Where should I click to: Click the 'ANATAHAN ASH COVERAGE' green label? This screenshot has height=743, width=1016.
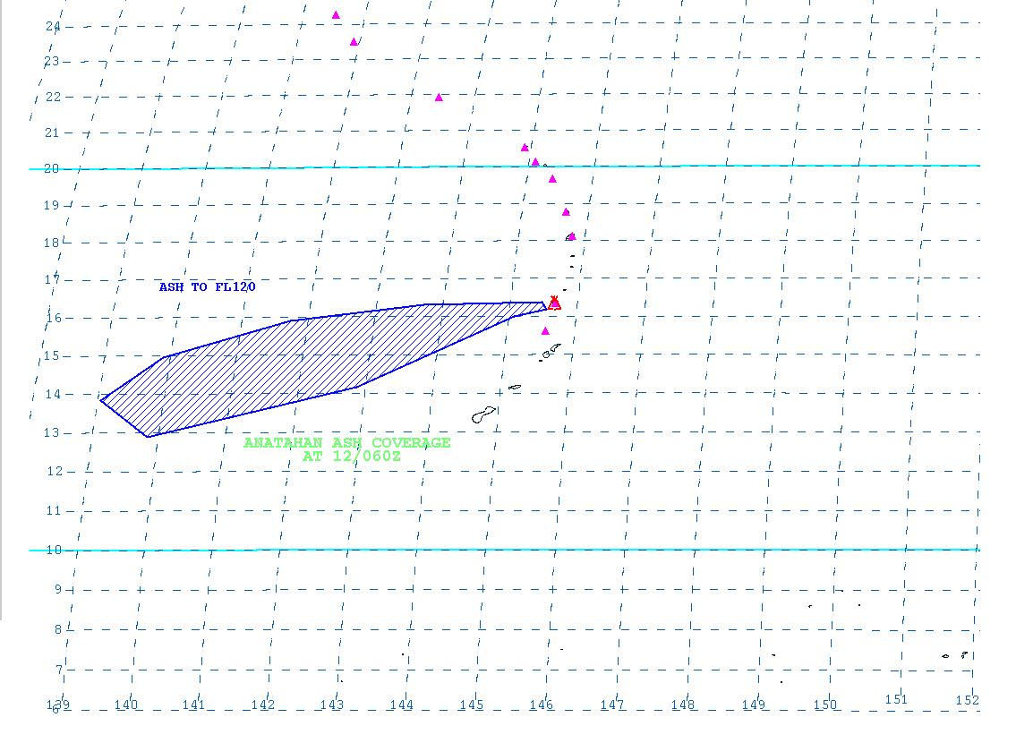click(346, 442)
